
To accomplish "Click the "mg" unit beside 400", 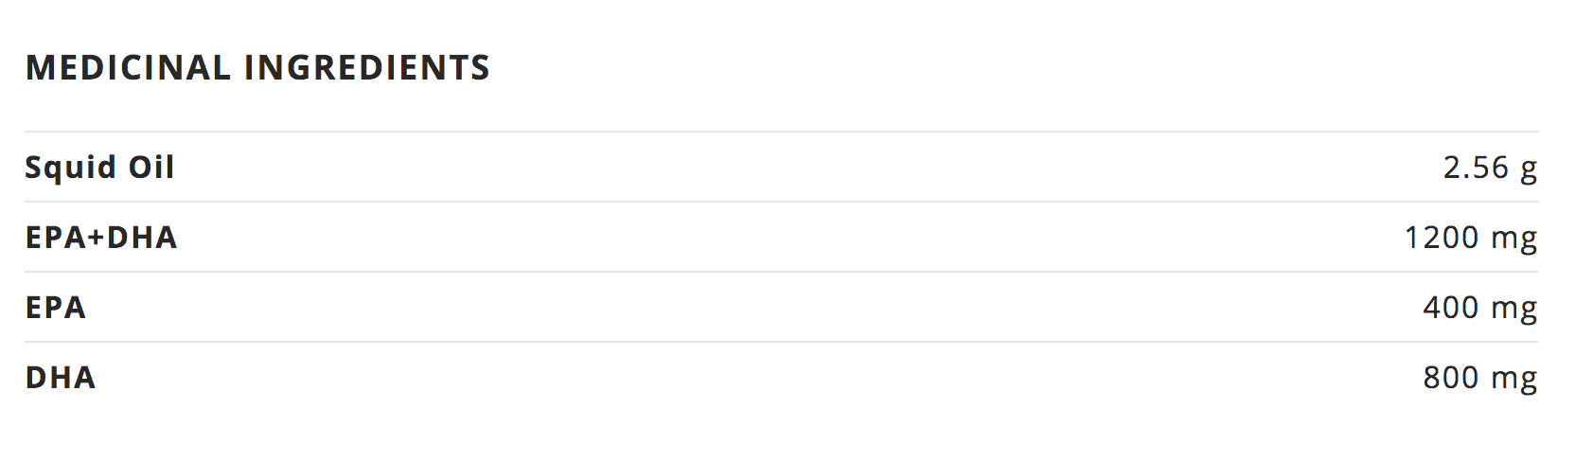I will [1513, 310].
